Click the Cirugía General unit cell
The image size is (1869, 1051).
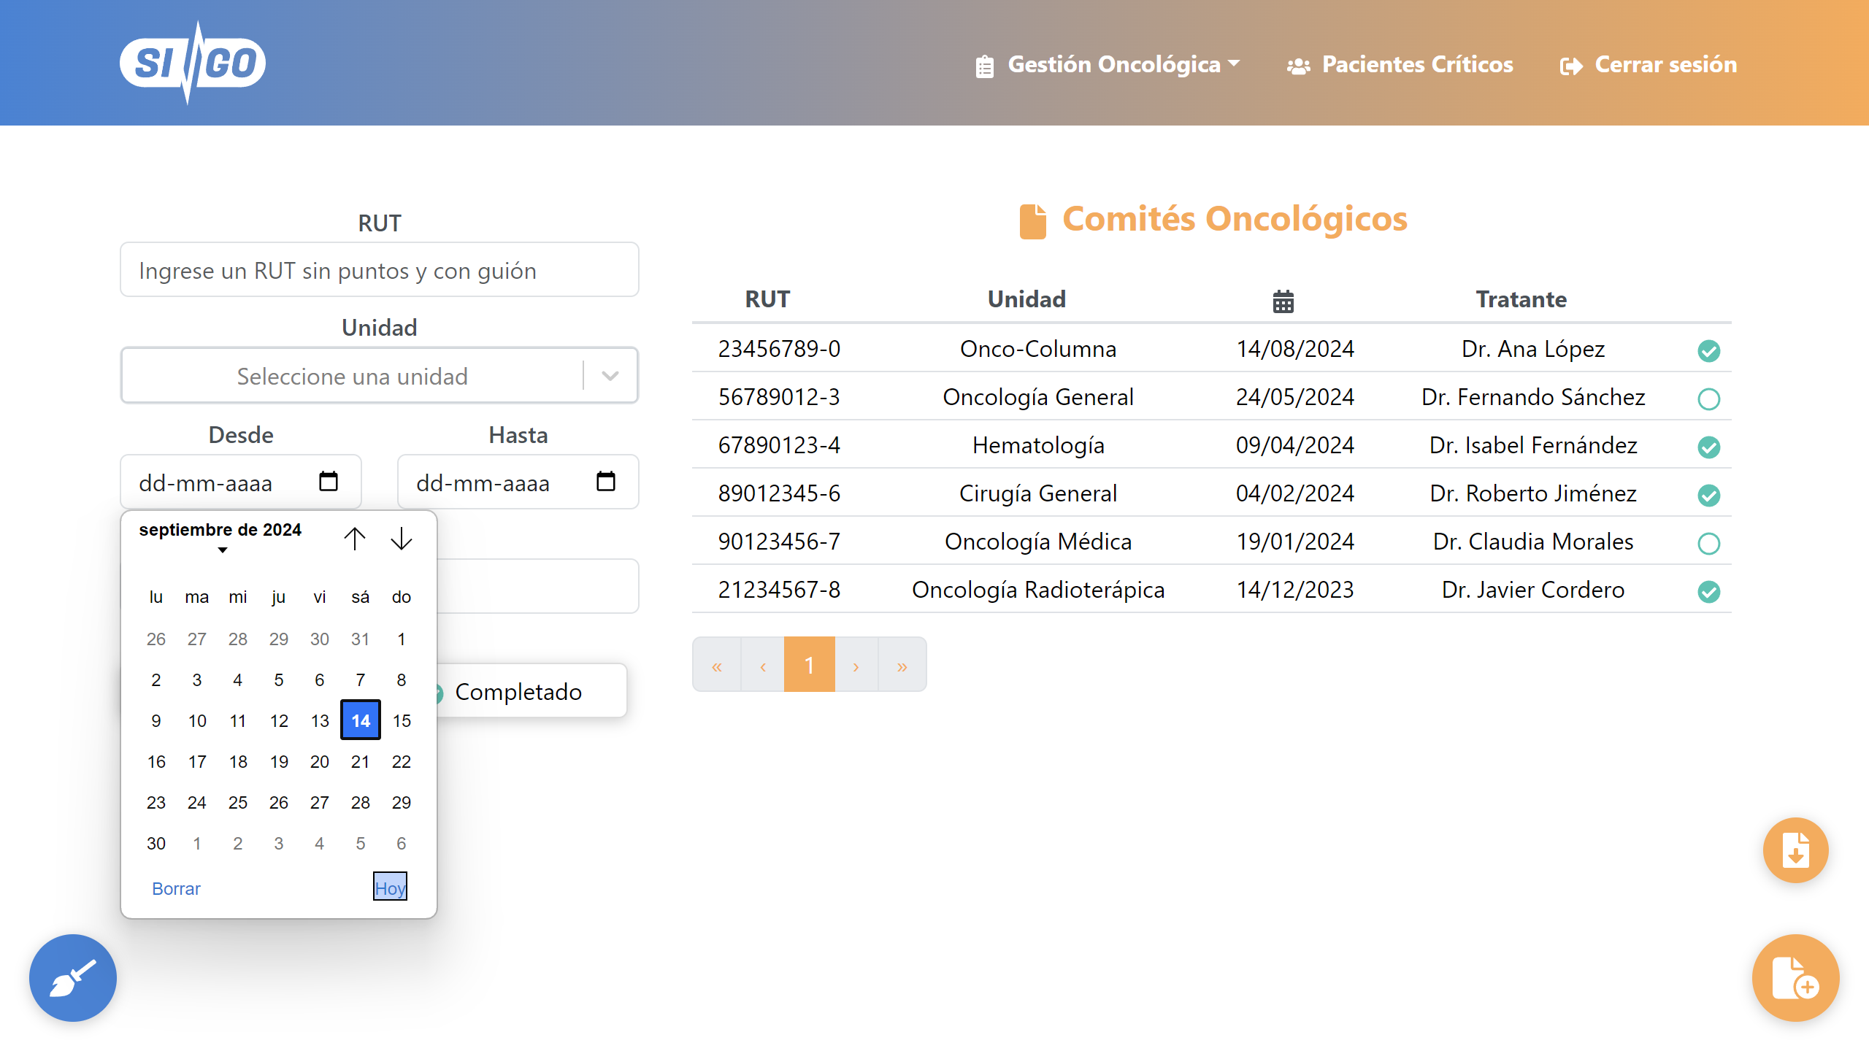tap(1038, 493)
